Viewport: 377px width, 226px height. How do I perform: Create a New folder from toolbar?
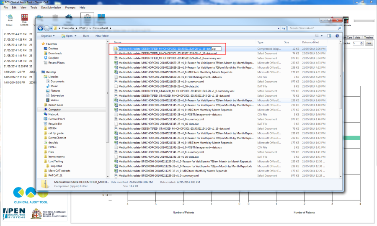coord(102,36)
